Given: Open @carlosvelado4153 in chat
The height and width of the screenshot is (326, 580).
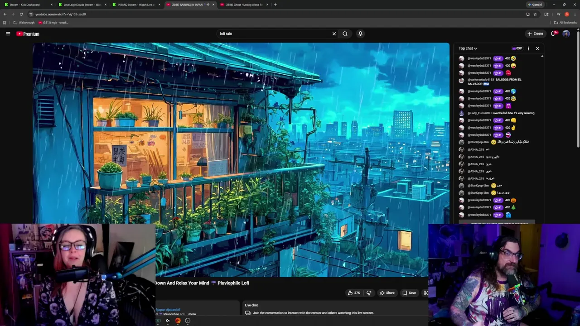Looking at the screenshot, I should pyautogui.click(x=481, y=80).
